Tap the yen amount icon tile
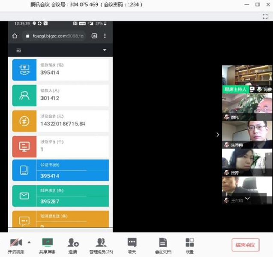The image size is (273, 257). [x=24, y=121]
